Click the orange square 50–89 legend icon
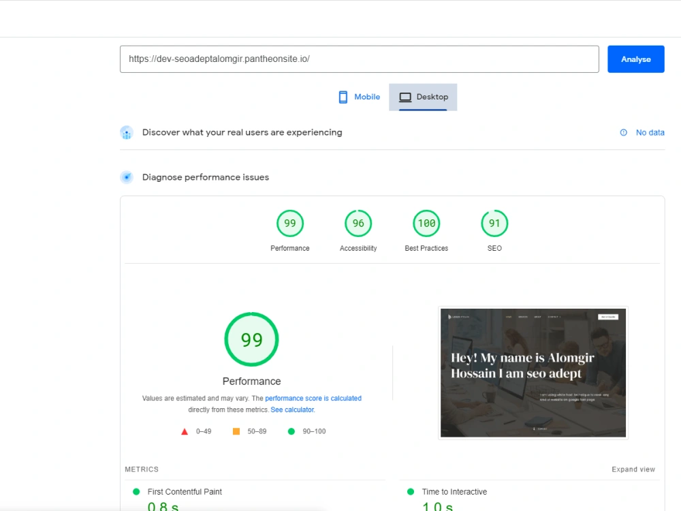 [236, 431]
